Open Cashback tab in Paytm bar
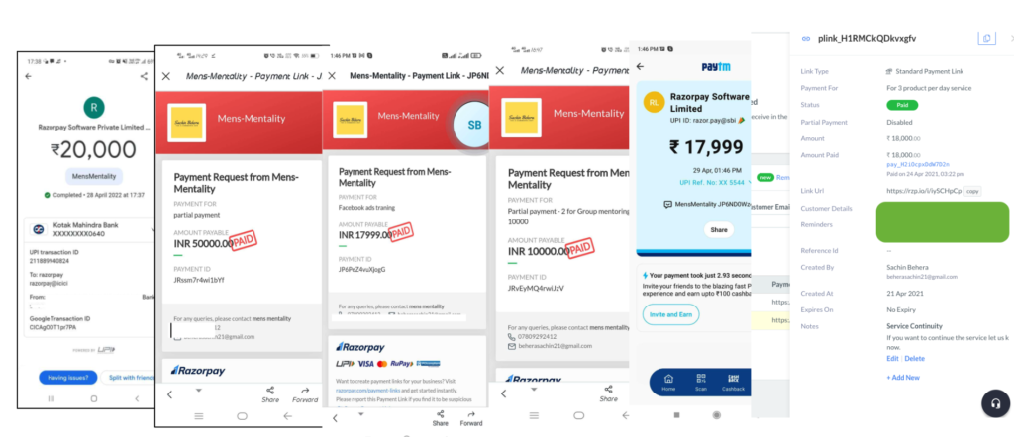The image size is (1014, 437). (x=734, y=383)
